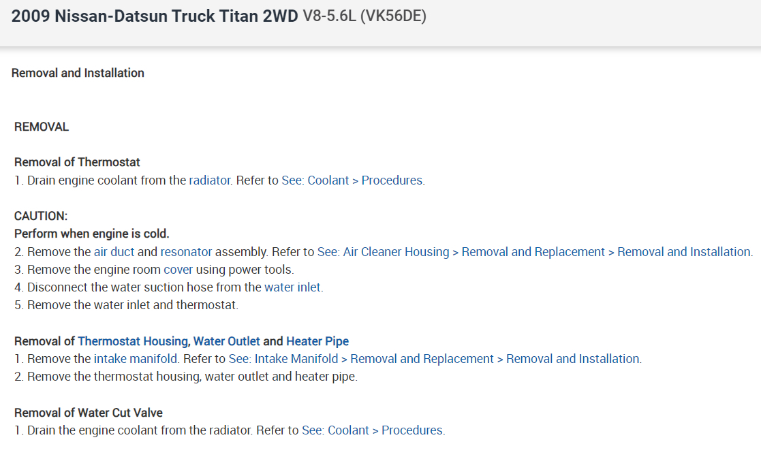Click the REMOVAL section heading

[x=42, y=127]
